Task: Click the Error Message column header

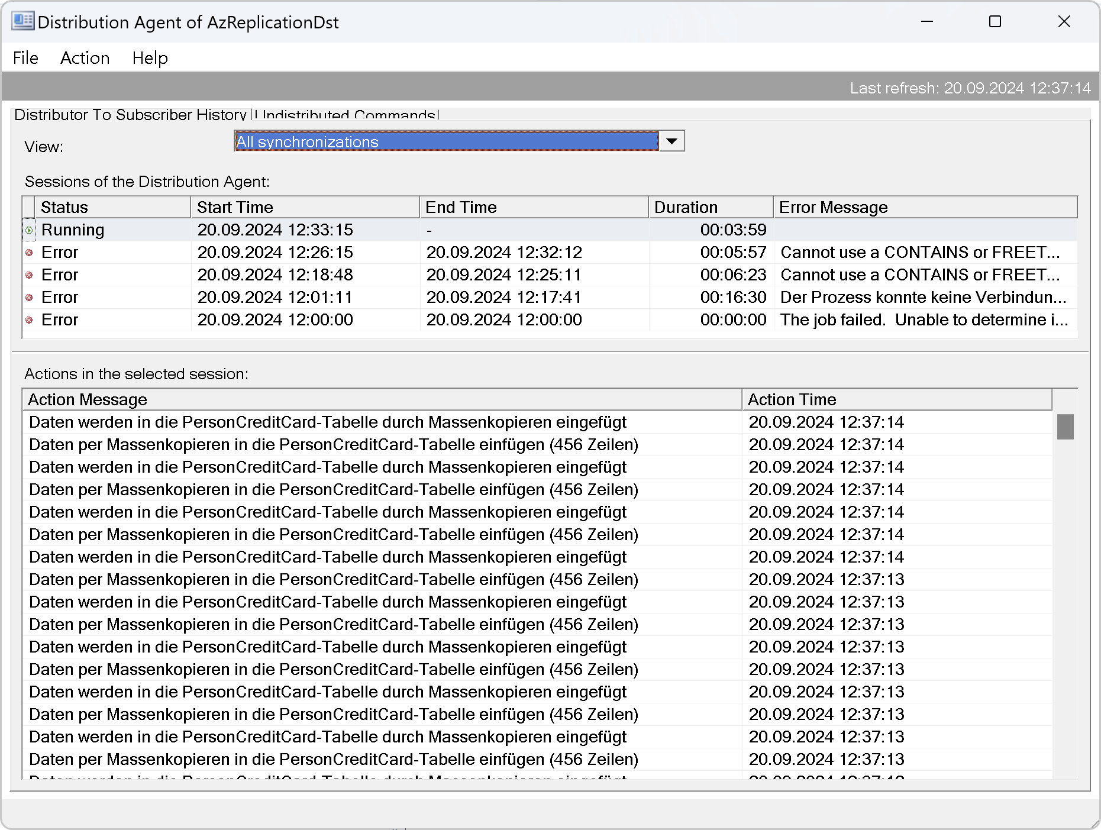Action: coord(925,207)
